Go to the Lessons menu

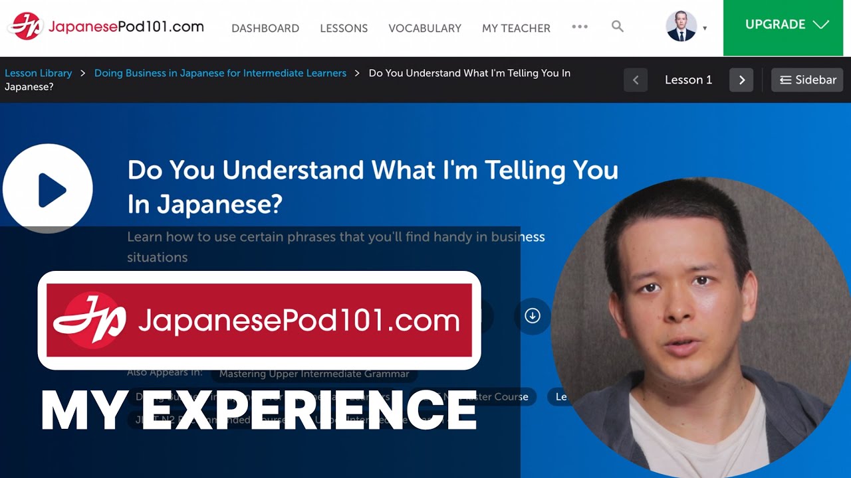pyautogui.click(x=344, y=28)
